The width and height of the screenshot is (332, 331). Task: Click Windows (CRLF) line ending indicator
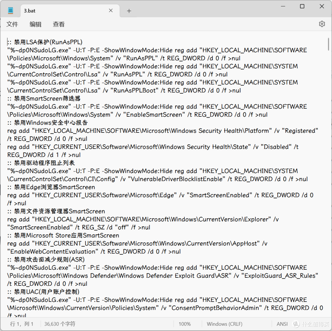(224, 324)
